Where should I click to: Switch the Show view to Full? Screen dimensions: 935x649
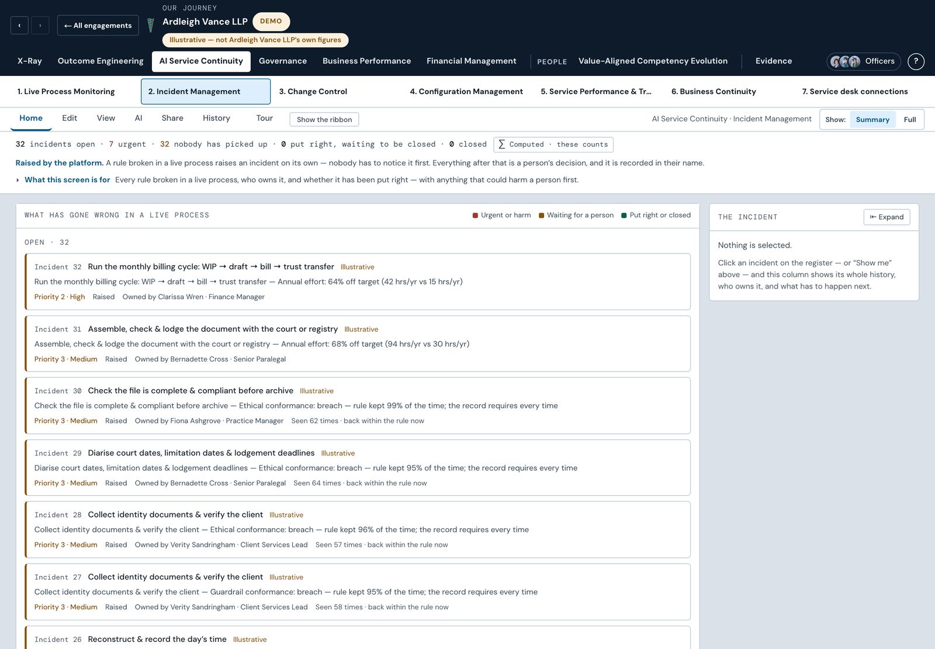tap(910, 120)
